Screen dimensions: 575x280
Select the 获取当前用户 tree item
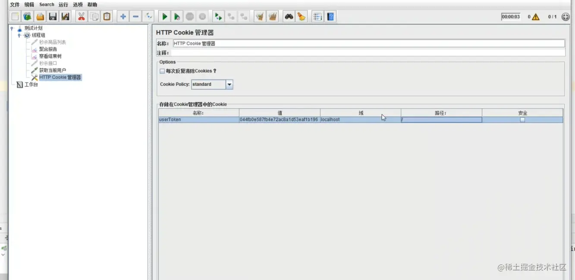(x=53, y=70)
